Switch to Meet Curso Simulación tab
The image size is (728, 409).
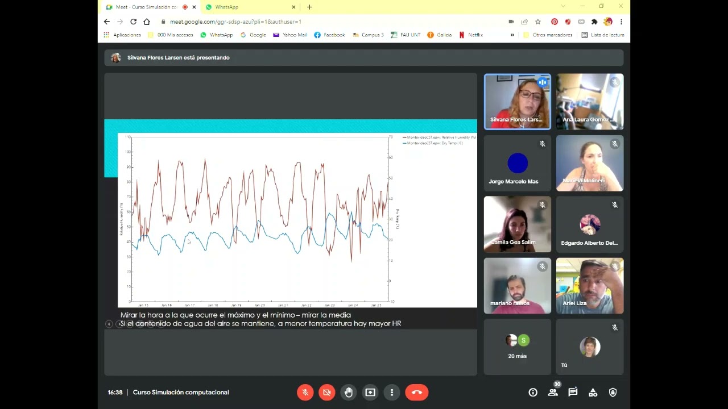[146, 7]
